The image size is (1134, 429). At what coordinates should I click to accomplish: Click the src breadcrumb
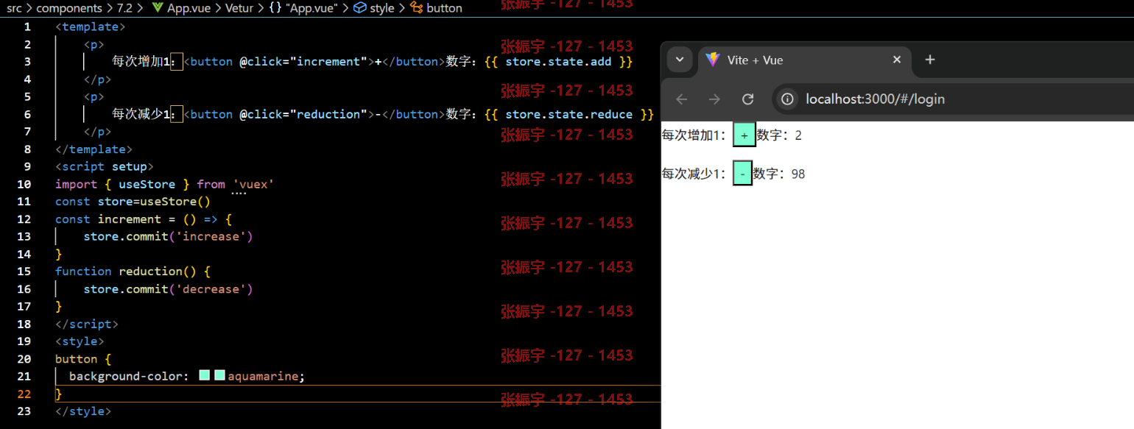(x=14, y=8)
